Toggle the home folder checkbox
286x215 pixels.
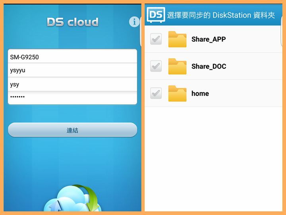pyautogui.click(x=156, y=93)
